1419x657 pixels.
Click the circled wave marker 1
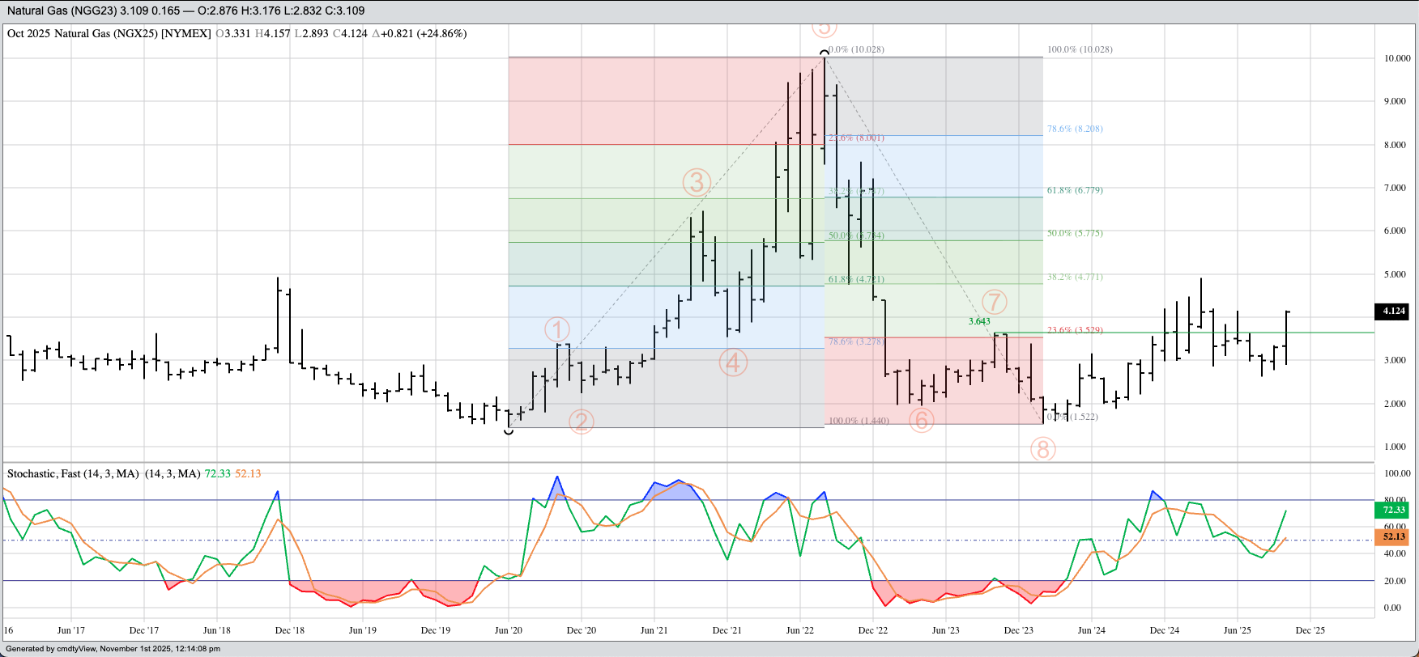[557, 329]
